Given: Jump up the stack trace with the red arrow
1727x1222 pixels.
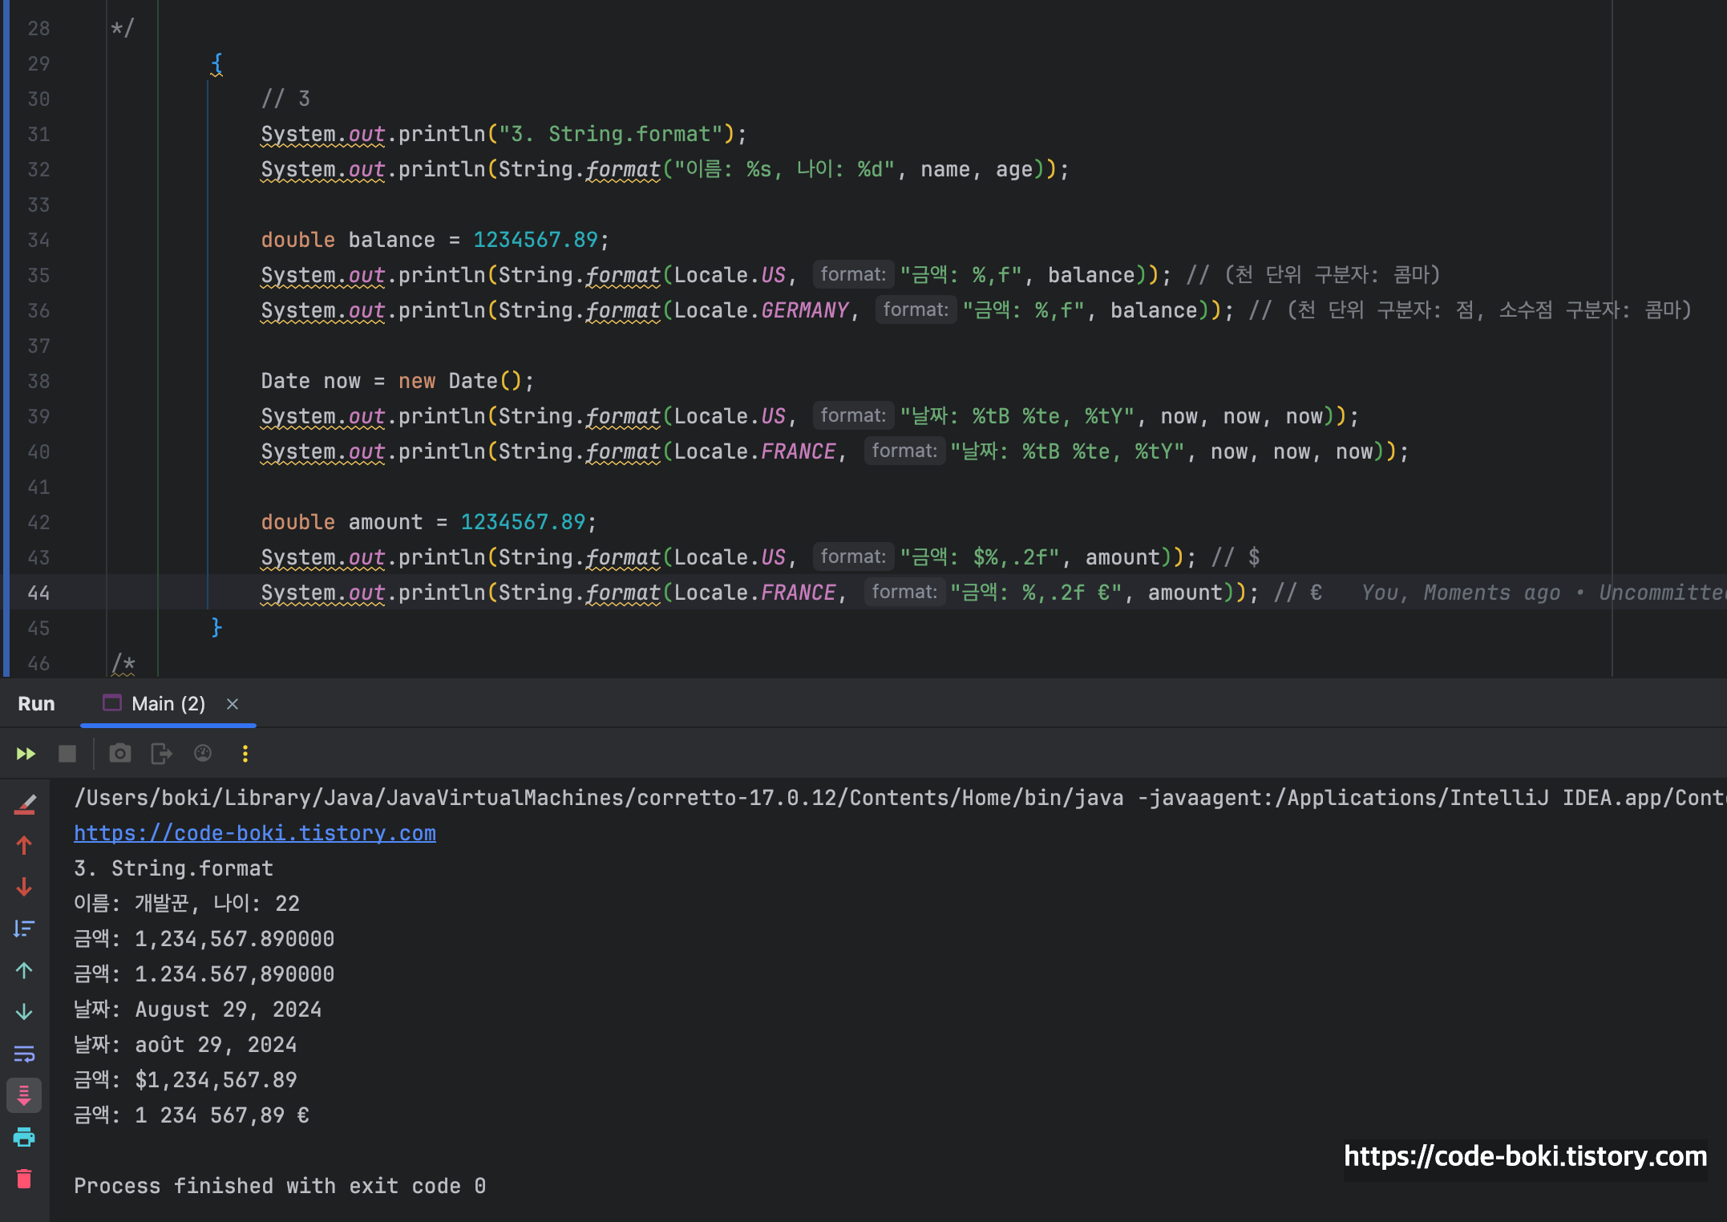Looking at the screenshot, I should (24, 845).
